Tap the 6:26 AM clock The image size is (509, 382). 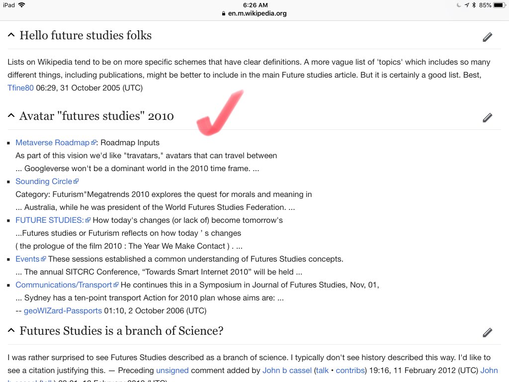click(x=255, y=5)
